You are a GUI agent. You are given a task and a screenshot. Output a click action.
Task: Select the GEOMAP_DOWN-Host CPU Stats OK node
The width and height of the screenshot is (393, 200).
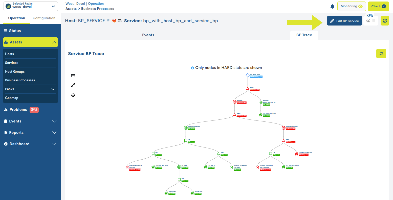point(231,167)
